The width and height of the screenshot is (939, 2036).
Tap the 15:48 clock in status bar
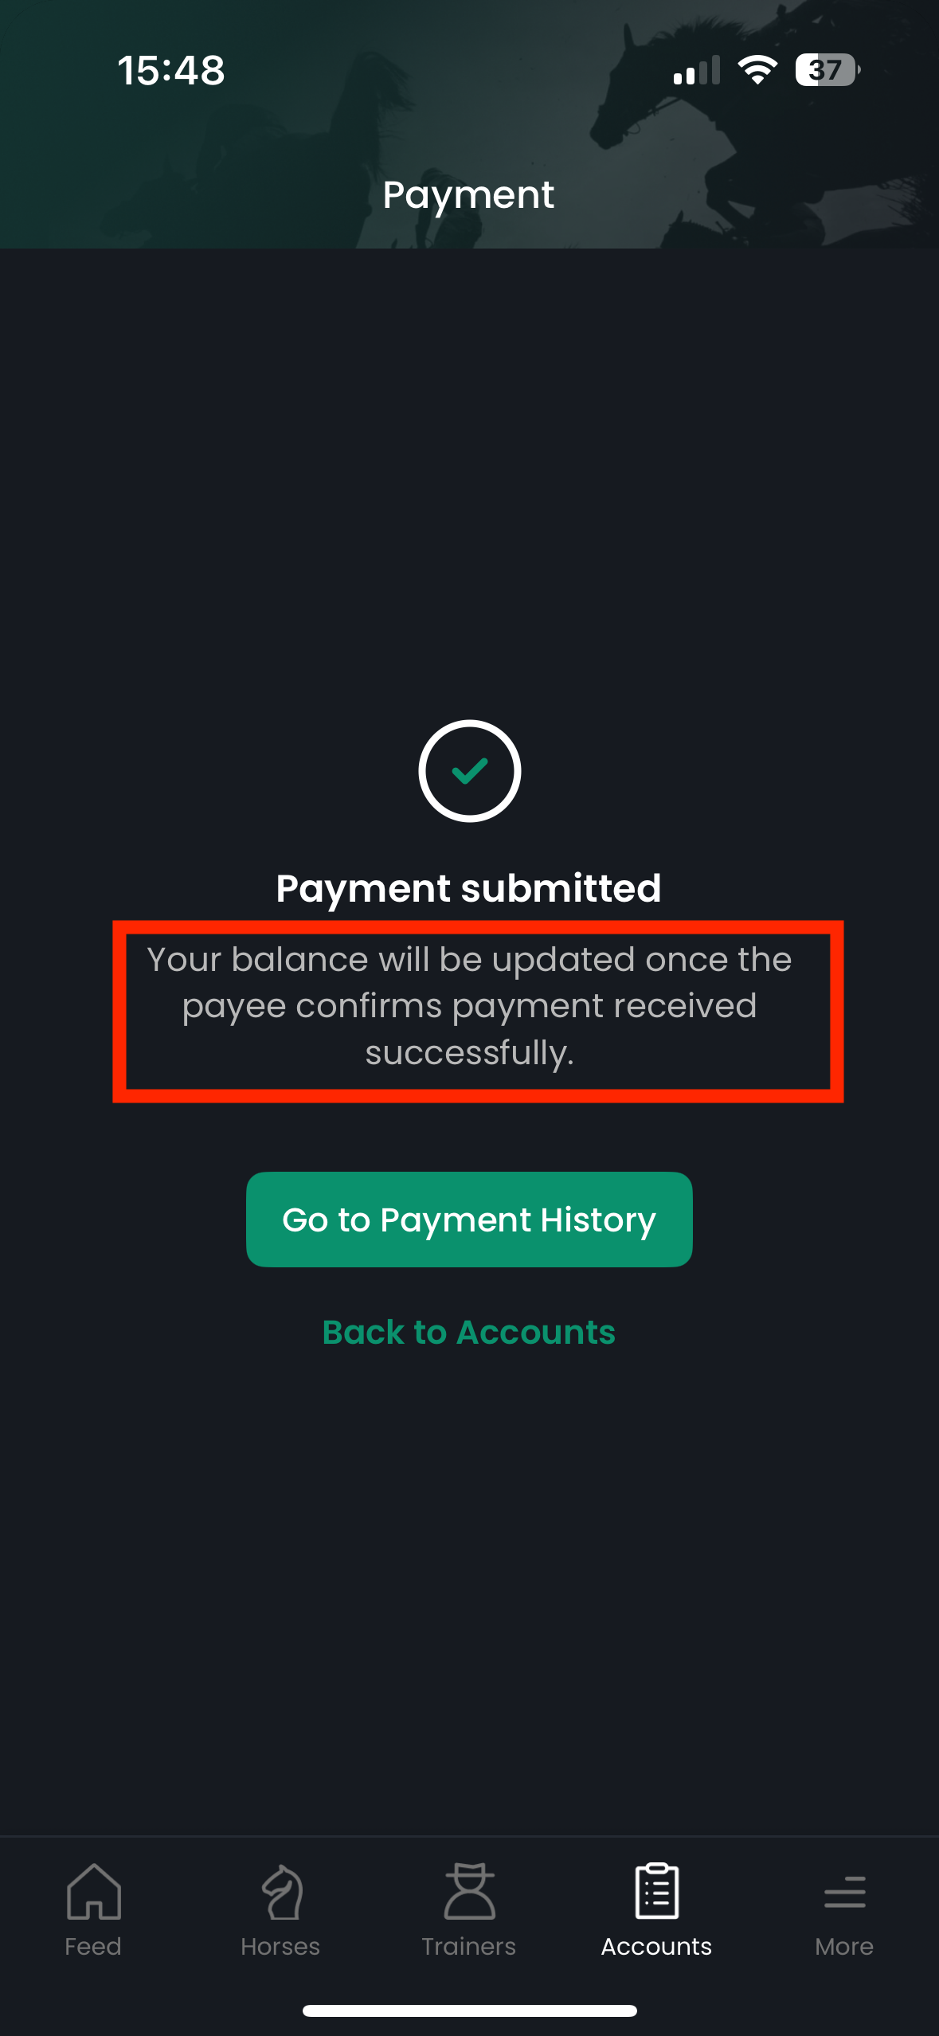tap(171, 70)
